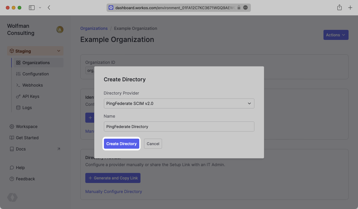
Task: Click the Organizations breadcrumb link
Action: (94, 28)
